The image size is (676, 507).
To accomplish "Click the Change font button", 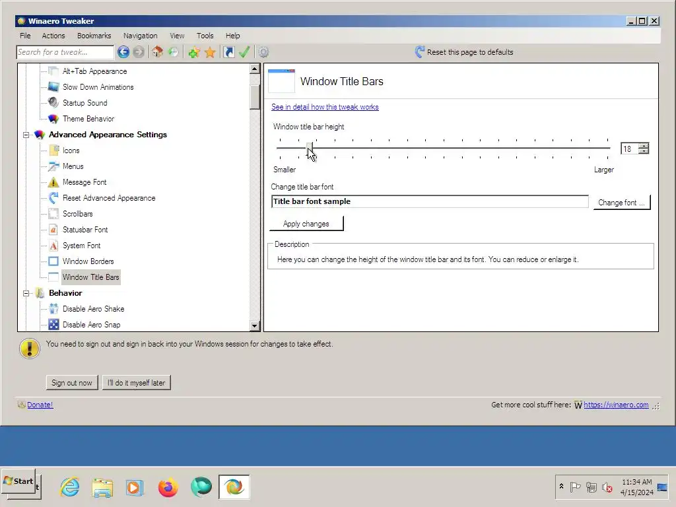I will (621, 203).
